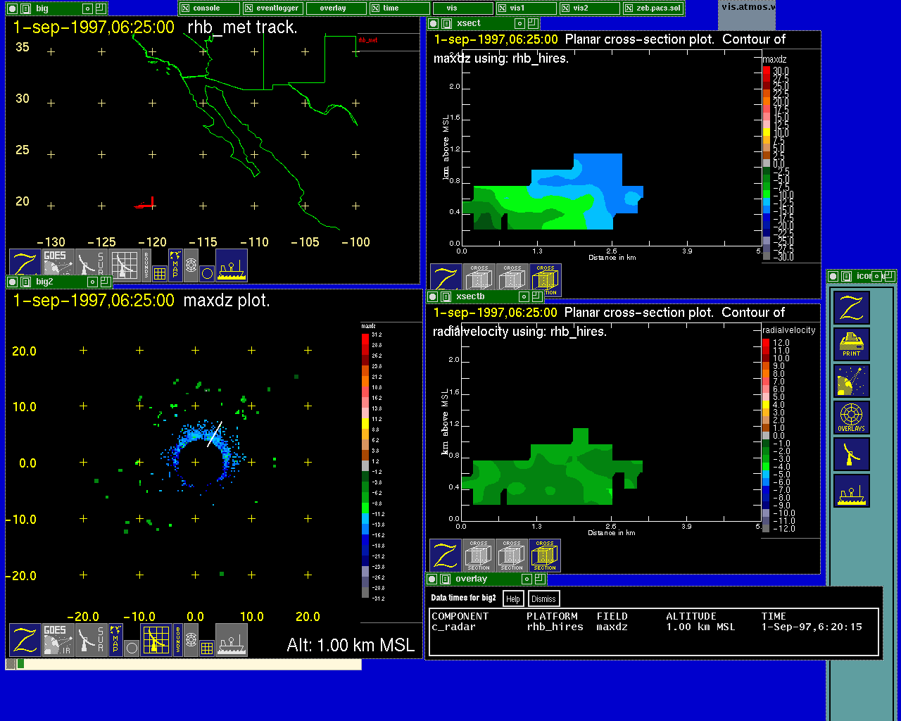Click the Z icon in the xsectb window
This screenshot has width=901, height=721.
pyautogui.click(x=445, y=556)
